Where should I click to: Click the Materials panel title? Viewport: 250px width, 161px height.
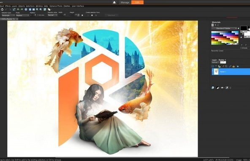(x=216, y=22)
